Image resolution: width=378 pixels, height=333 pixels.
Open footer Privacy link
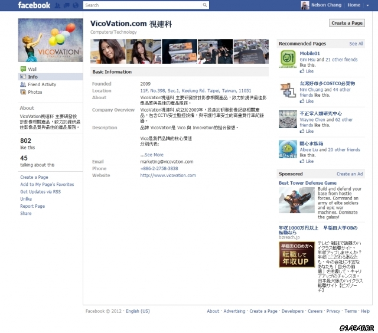pos(333,311)
